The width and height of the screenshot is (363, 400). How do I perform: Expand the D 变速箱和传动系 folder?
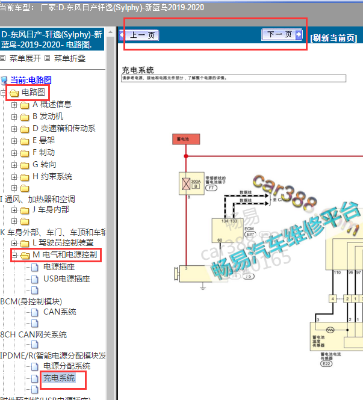click(14, 129)
